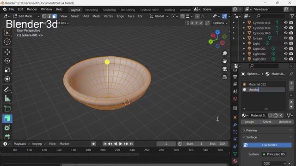Hide Light.001 in viewport

pyautogui.click(x=286, y=48)
